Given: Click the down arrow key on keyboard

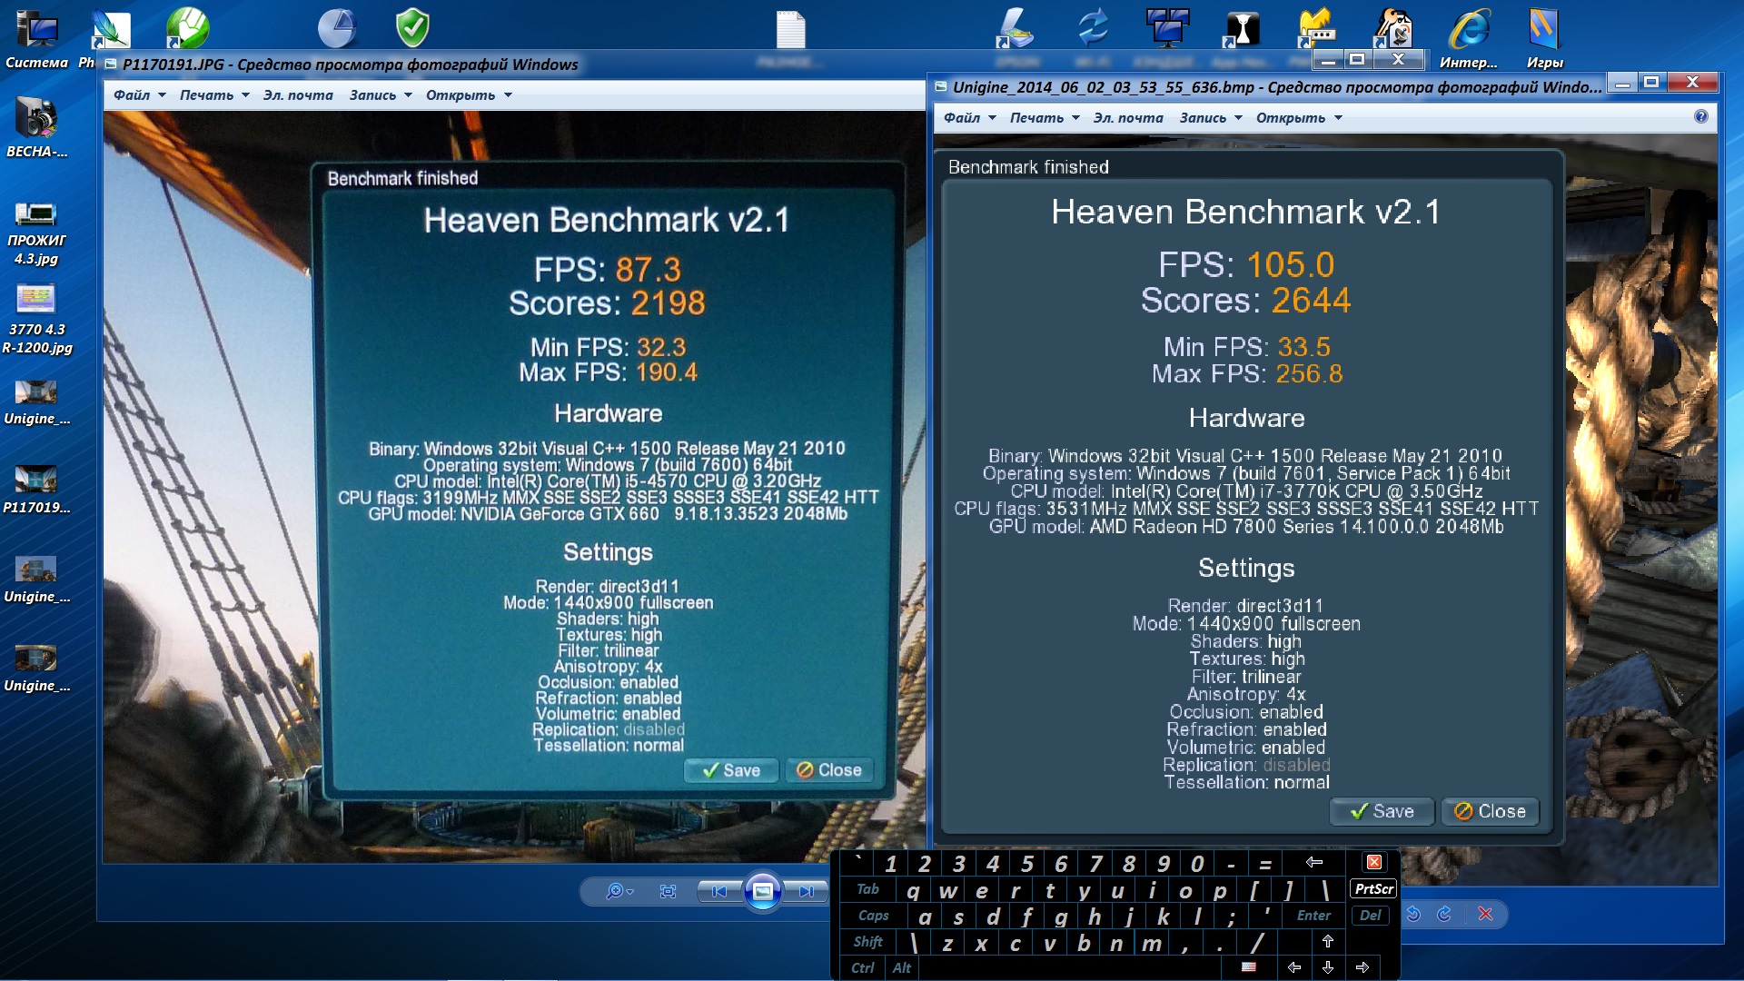Looking at the screenshot, I should (1328, 968).
